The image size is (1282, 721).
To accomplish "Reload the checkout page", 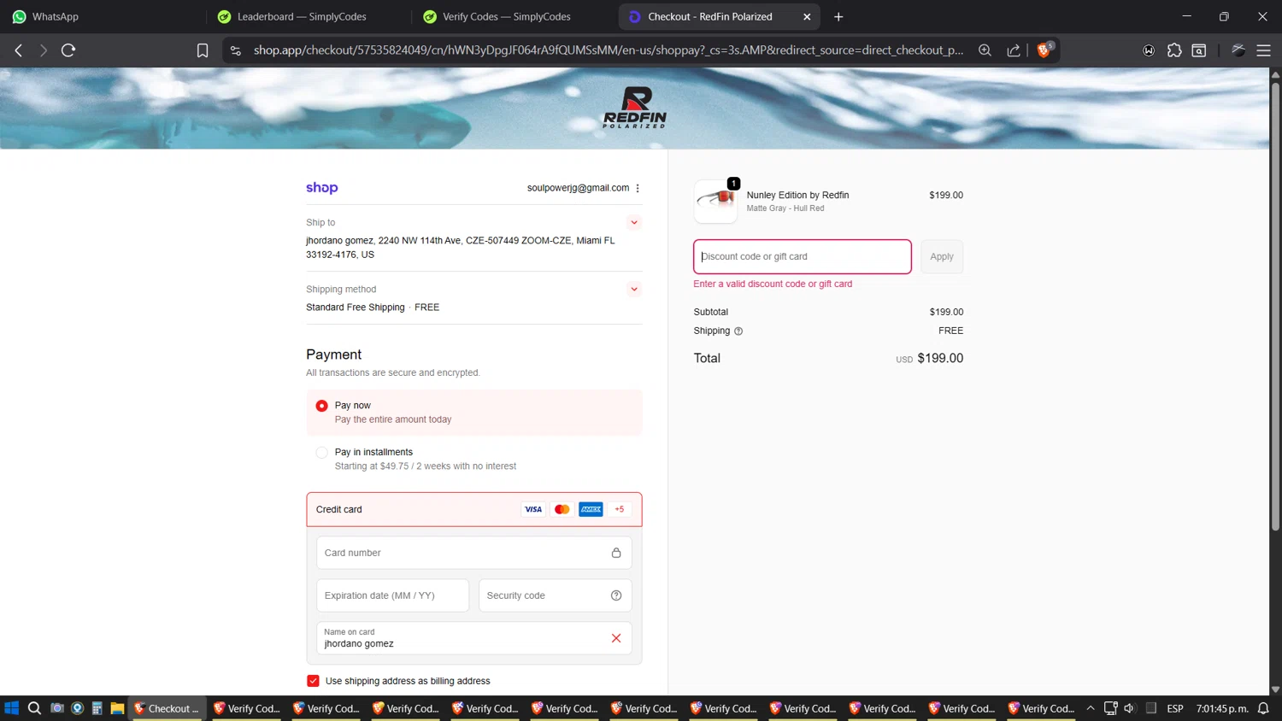I will [x=68, y=50].
